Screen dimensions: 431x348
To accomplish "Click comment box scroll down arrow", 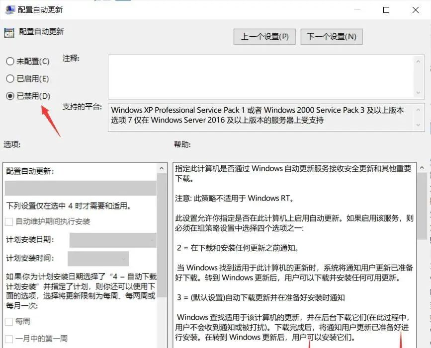I will pyautogui.click(x=418, y=93).
